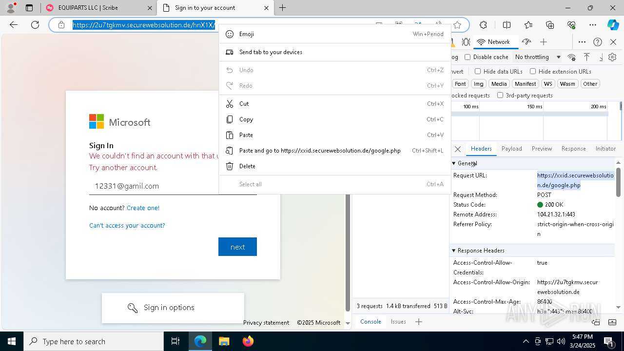The width and height of the screenshot is (624, 351).
Task: Open Network settings gear icon
Action: [x=613, y=57]
